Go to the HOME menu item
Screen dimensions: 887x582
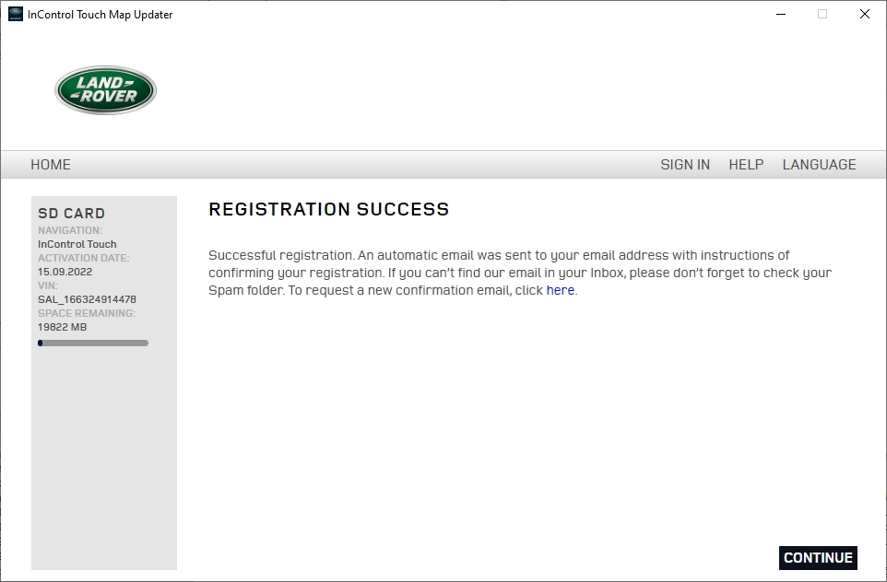[x=51, y=165]
